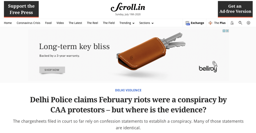Open the settings gear icon
256x133 pixels.
point(248,23)
